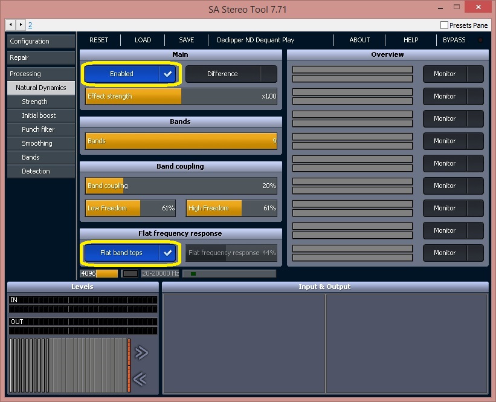Click the 20-20000 Hz frequency field
The width and height of the screenshot is (496, 402).
tap(160, 273)
